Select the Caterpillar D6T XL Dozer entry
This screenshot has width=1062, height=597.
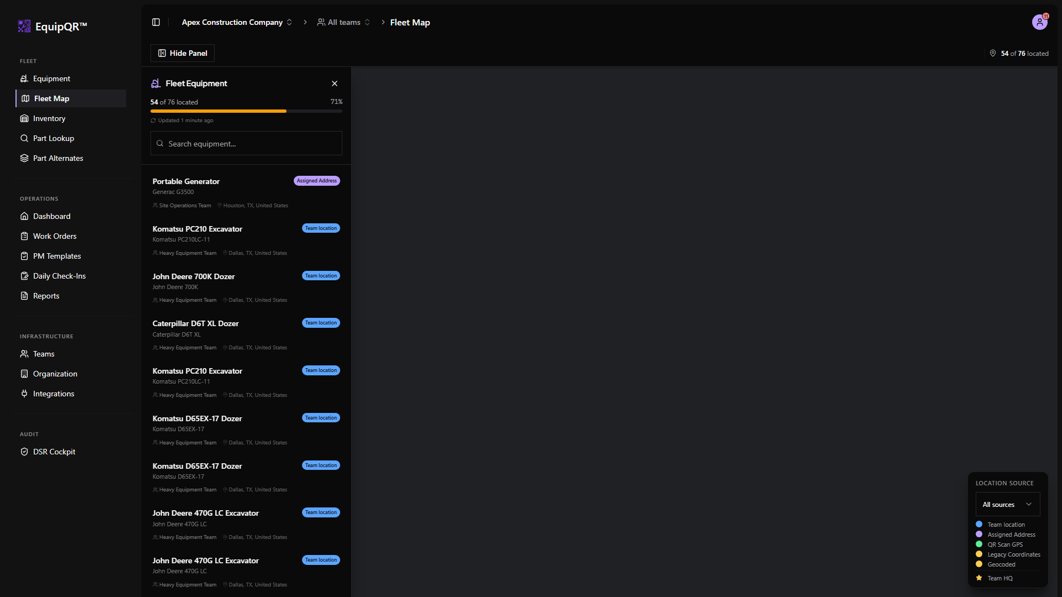(246, 335)
